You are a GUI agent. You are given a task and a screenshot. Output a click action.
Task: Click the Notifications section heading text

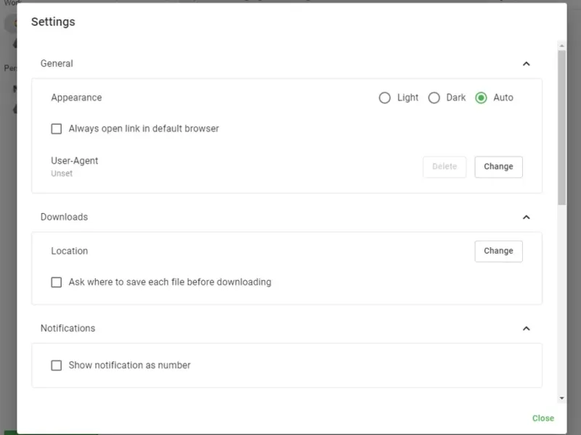tap(68, 328)
